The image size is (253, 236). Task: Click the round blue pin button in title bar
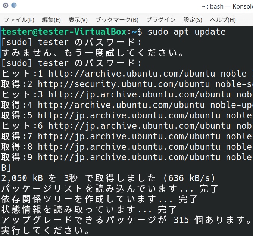[x=14, y=5]
